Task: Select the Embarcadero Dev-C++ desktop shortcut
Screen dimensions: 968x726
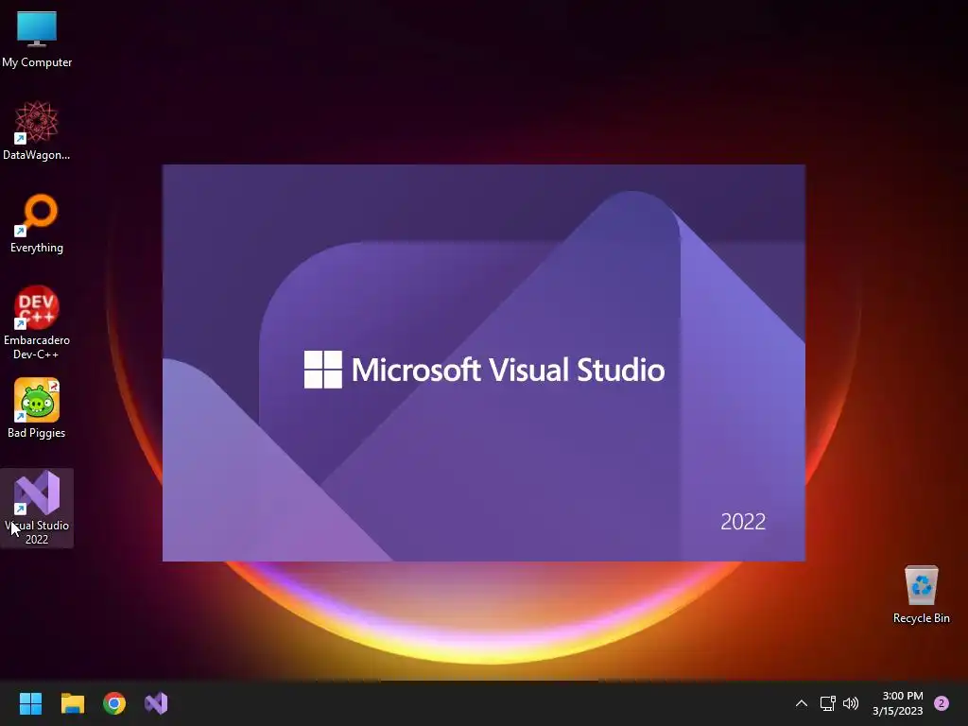Action: (x=37, y=322)
